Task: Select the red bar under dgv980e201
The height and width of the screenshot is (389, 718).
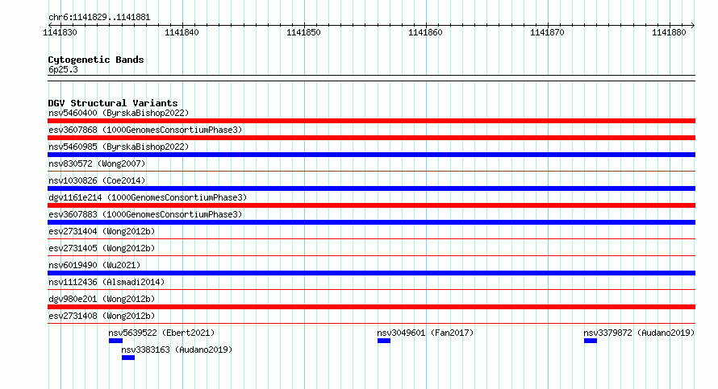Action: click(371, 307)
